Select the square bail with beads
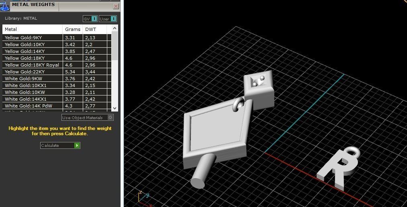 (259, 89)
